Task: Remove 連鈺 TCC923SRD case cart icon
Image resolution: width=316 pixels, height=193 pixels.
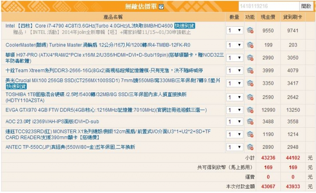Action: (250, 134)
